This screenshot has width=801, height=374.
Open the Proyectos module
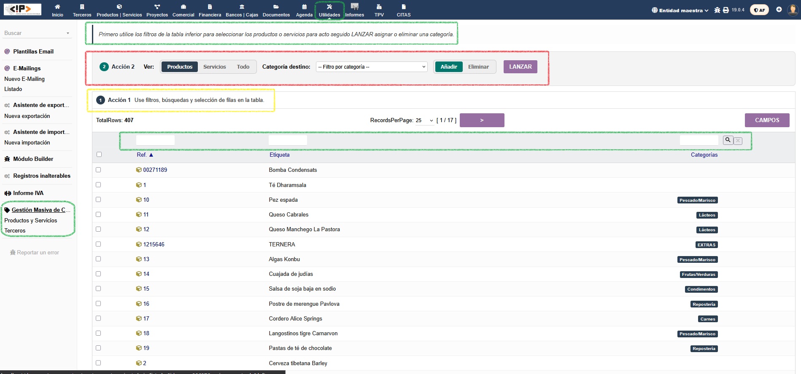[157, 11]
